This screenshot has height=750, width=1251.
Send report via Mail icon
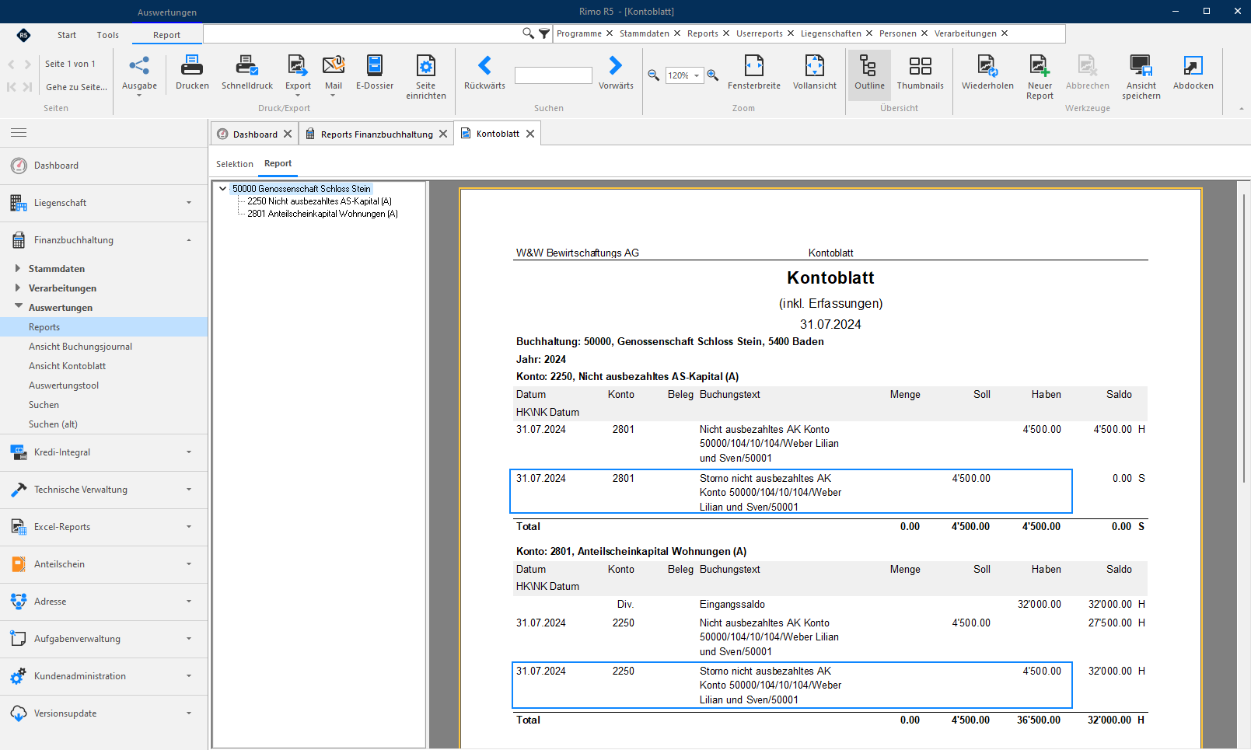[334, 65]
